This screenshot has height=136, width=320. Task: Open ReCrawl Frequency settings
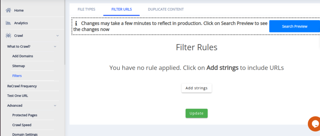(x=22, y=86)
